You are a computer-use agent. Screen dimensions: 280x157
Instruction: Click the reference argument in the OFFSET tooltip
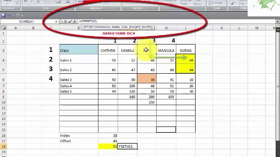tap(103, 27)
